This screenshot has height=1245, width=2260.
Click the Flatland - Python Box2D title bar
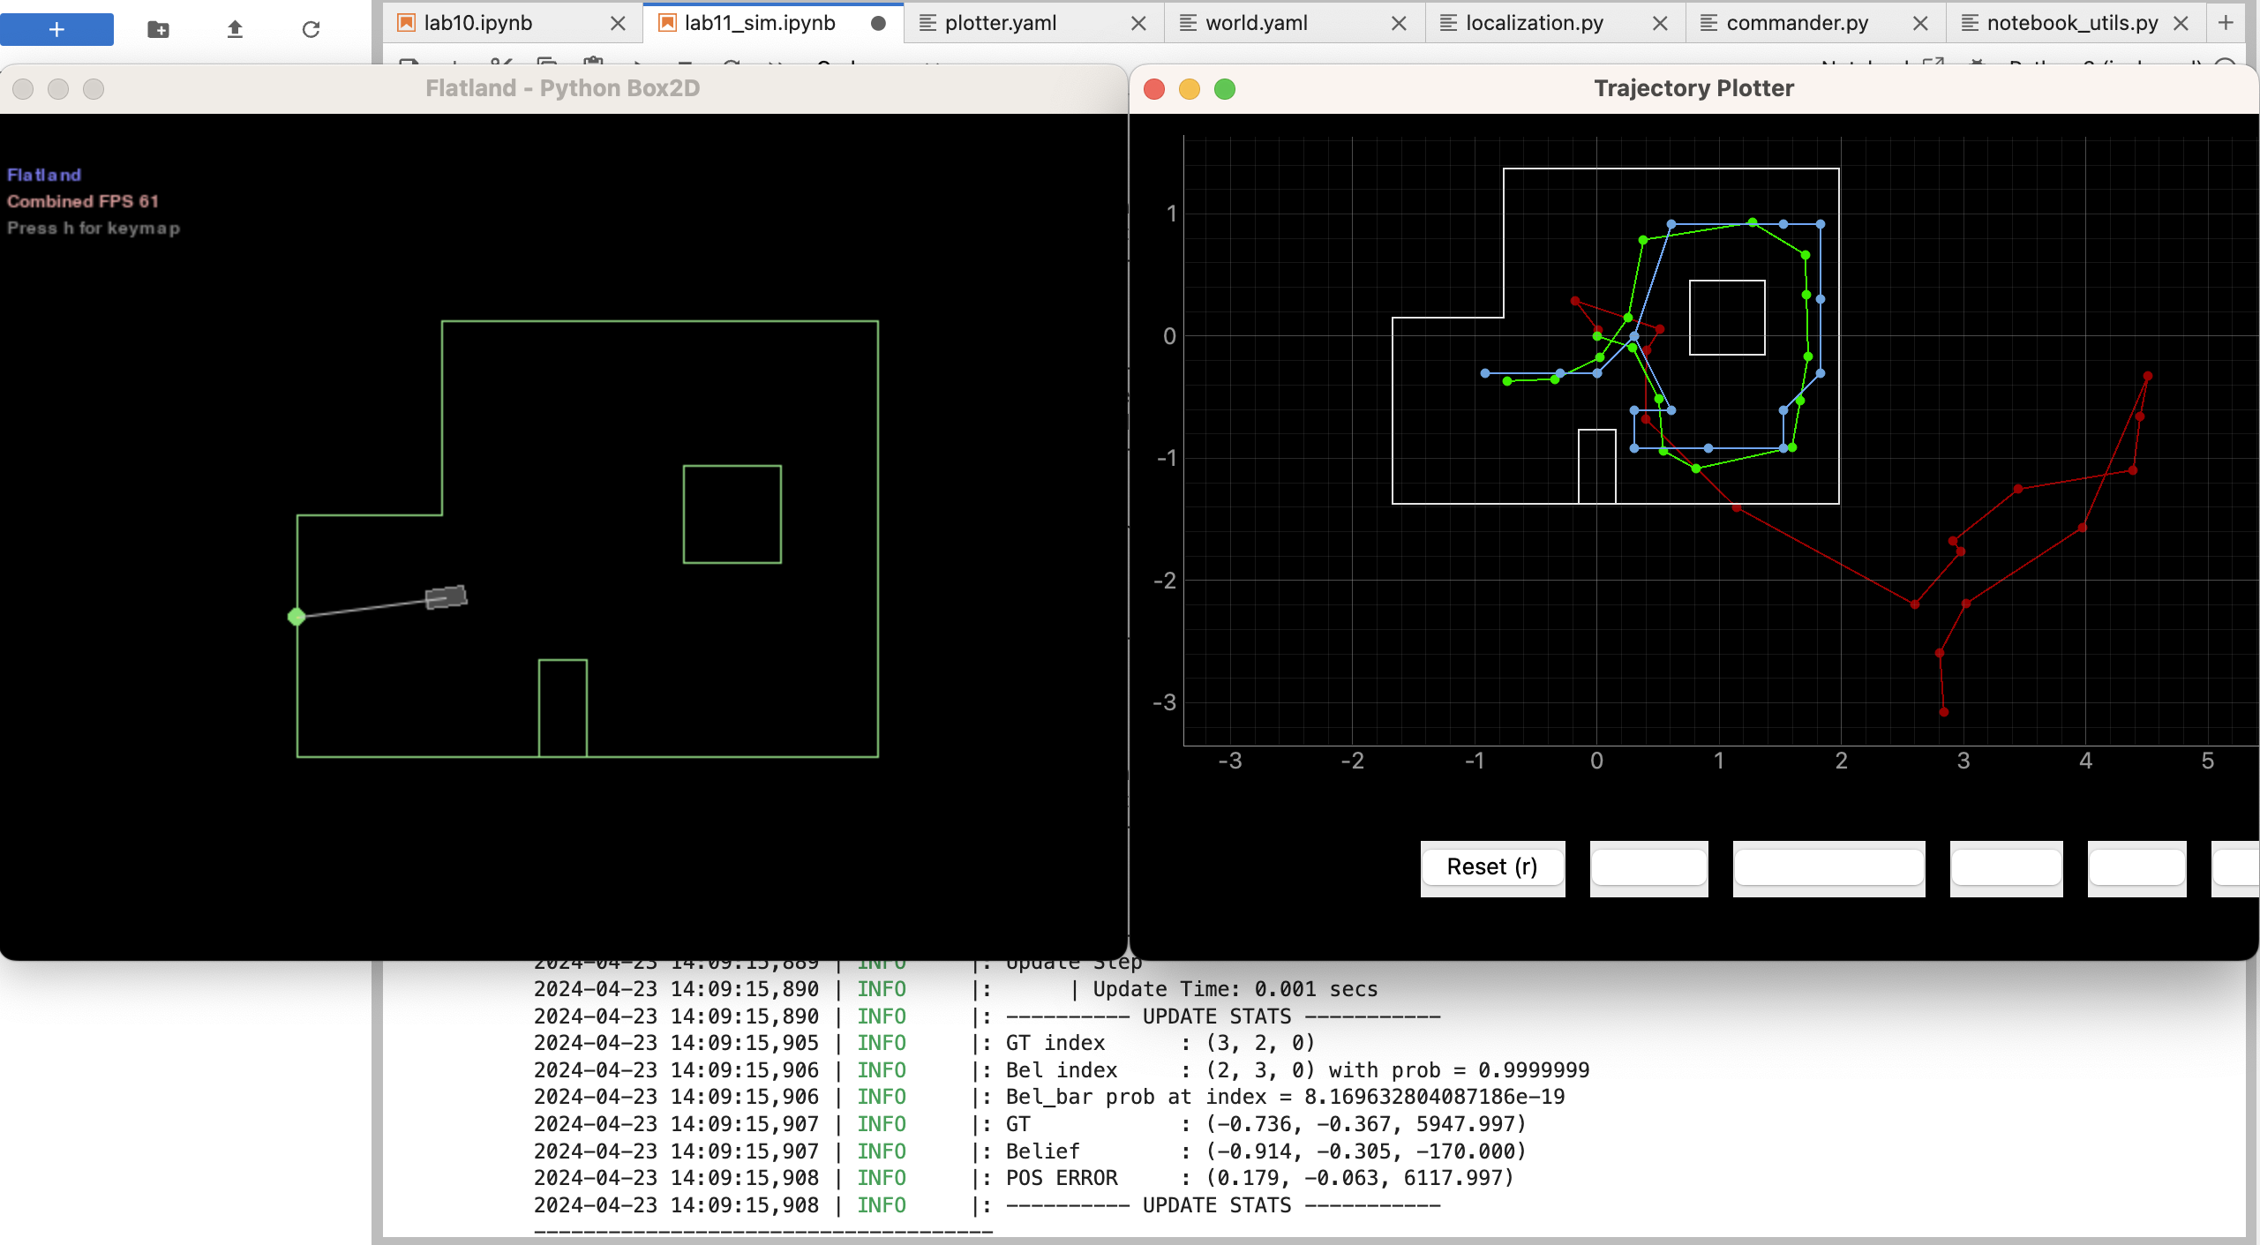tap(563, 88)
